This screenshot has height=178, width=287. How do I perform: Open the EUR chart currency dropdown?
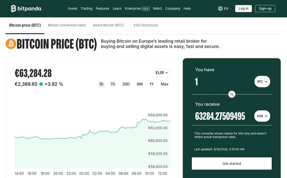point(162,73)
